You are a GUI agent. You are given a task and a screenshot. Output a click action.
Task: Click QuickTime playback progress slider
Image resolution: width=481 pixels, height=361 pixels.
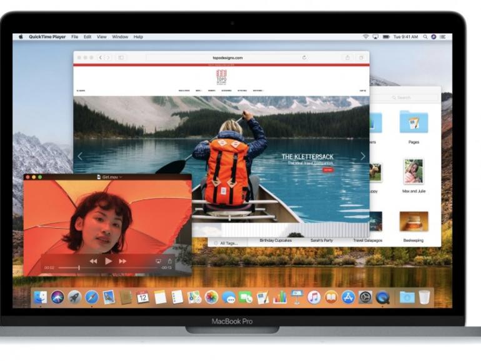point(108,268)
